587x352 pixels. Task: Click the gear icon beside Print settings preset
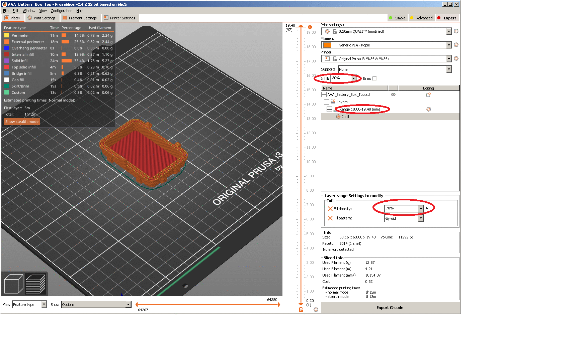tap(456, 31)
